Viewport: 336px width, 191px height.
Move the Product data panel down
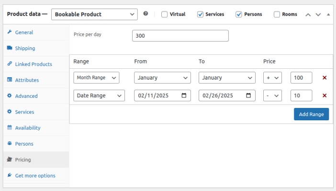318,14
